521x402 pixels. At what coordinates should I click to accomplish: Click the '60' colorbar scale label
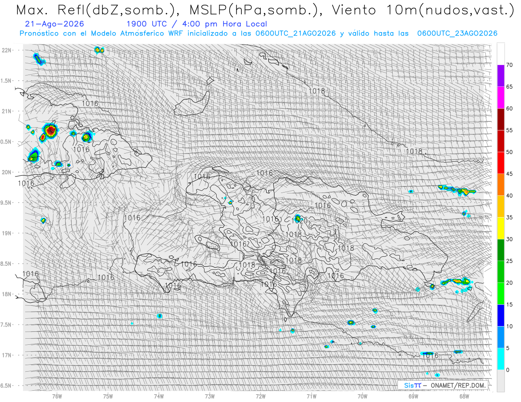coord(509,108)
